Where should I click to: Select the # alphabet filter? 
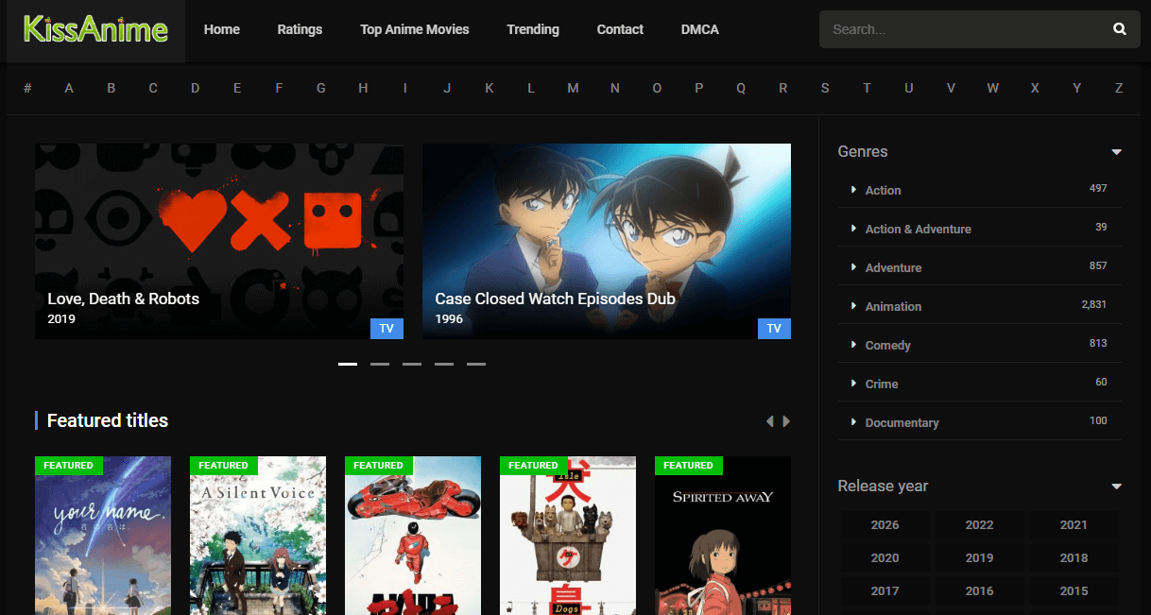[27, 88]
